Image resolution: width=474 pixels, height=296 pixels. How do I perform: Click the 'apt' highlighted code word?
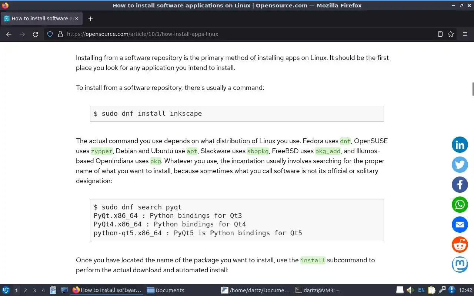(192, 151)
